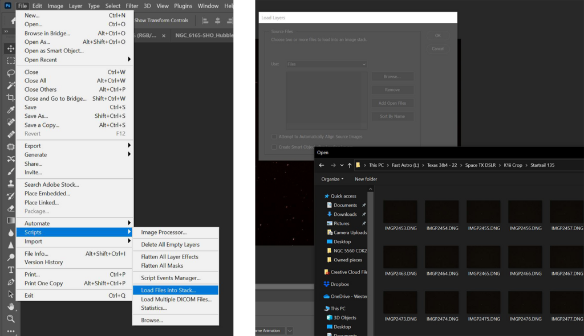This screenshot has width=584, height=336.
Task: Select the Lasso tool
Action: click(10, 73)
